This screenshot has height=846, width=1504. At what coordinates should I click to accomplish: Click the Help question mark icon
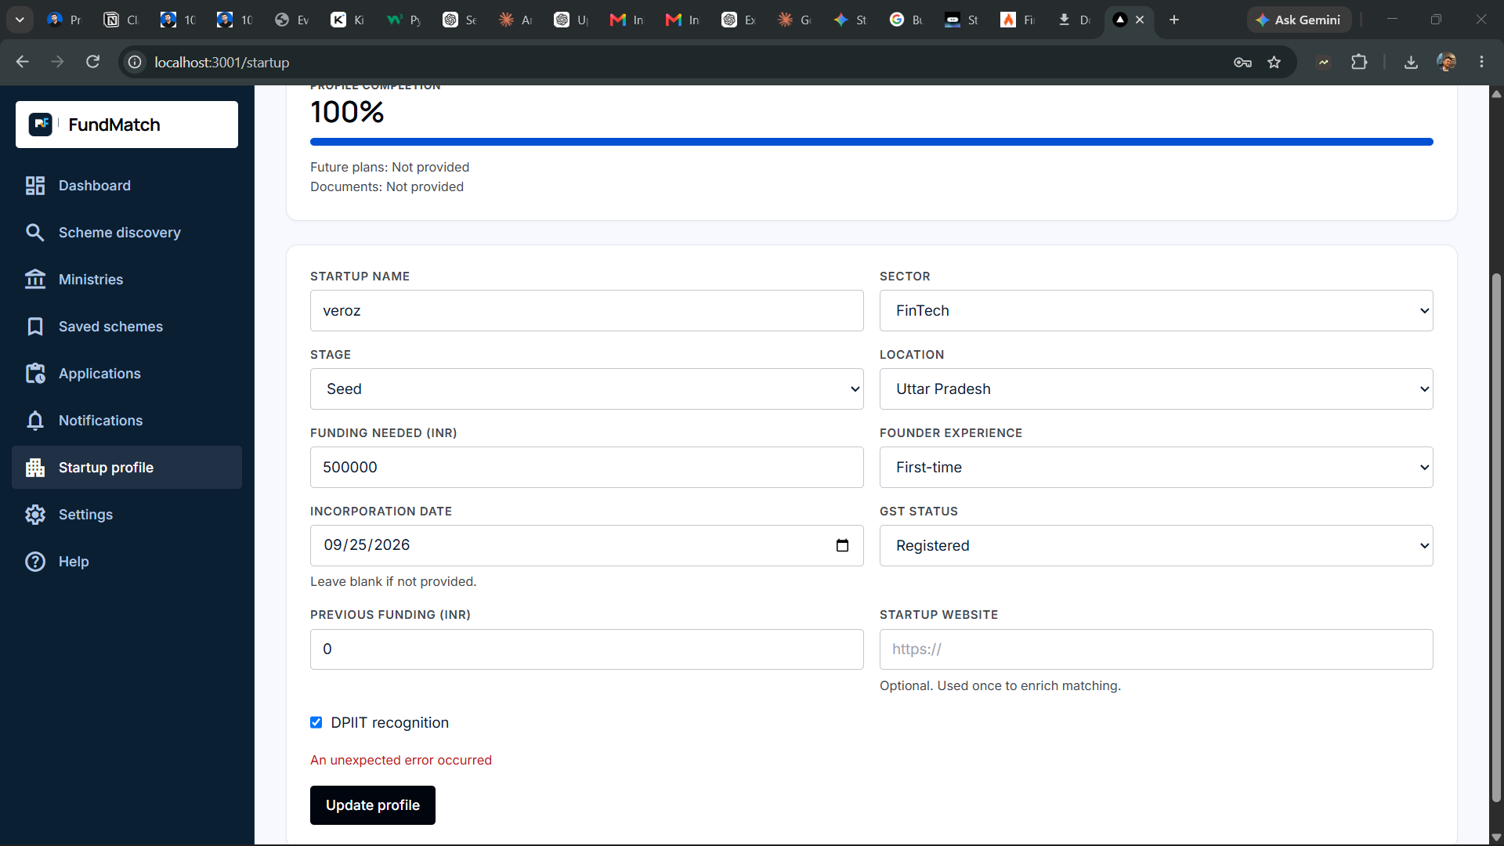click(35, 562)
